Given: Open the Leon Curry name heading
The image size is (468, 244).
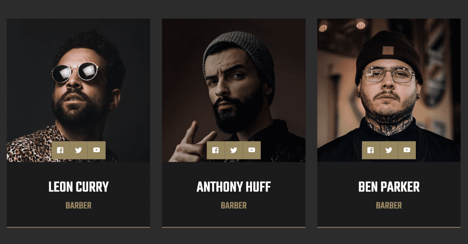Looking at the screenshot, I should coord(78,187).
